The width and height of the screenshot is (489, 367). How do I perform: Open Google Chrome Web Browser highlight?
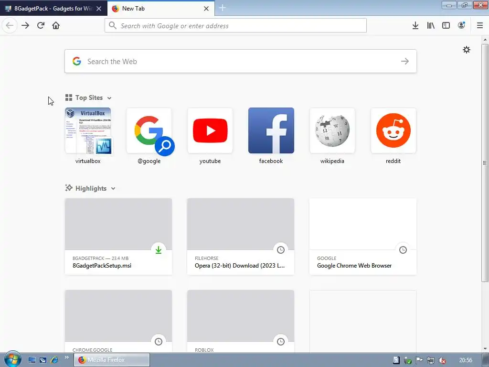(x=363, y=237)
